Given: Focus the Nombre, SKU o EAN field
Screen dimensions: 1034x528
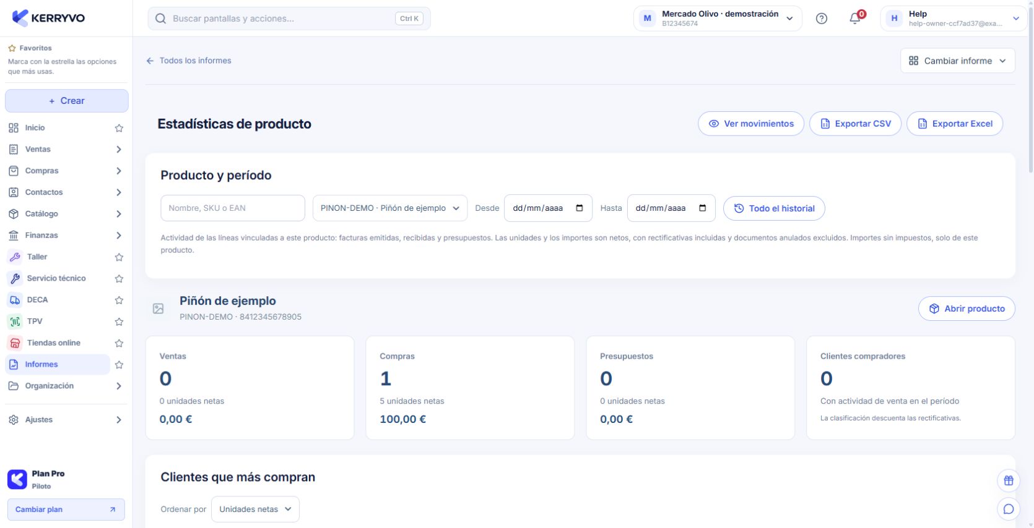Looking at the screenshot, I should 233,208.
